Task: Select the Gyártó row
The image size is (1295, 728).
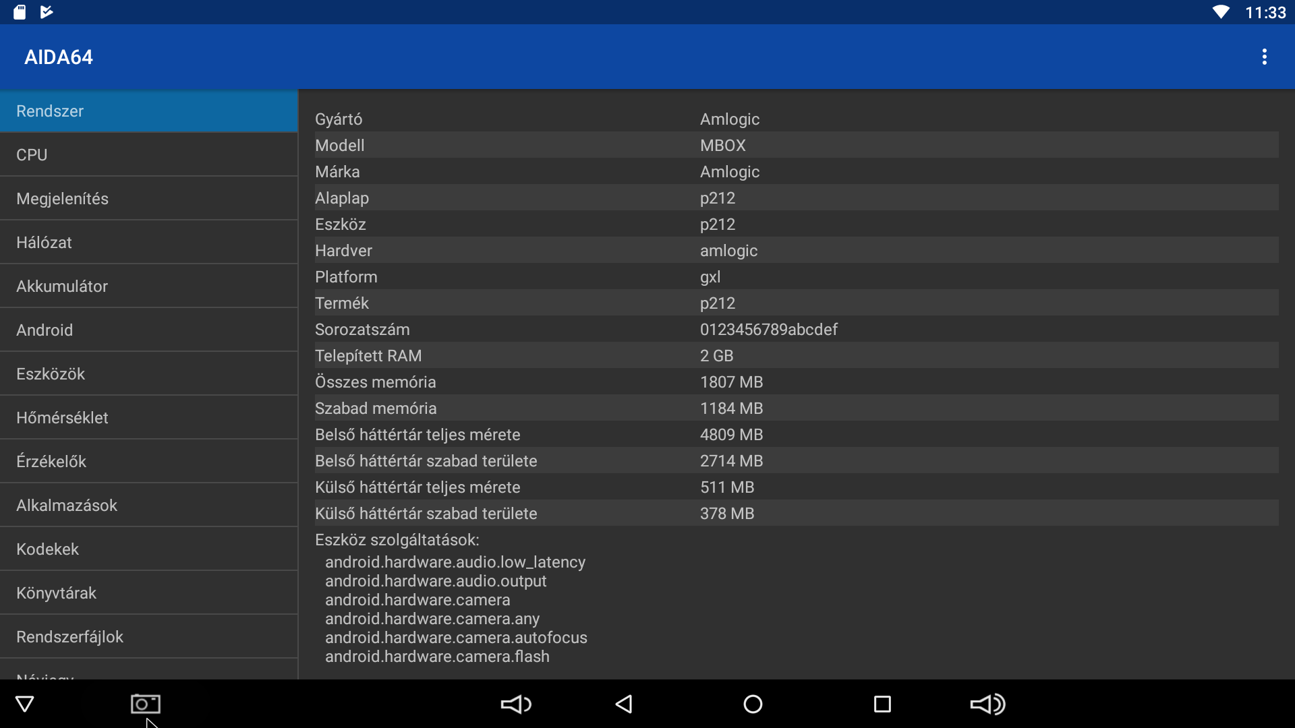Action: coord(797,119)
